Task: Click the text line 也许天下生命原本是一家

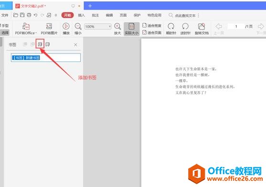Action: [196, 69]
